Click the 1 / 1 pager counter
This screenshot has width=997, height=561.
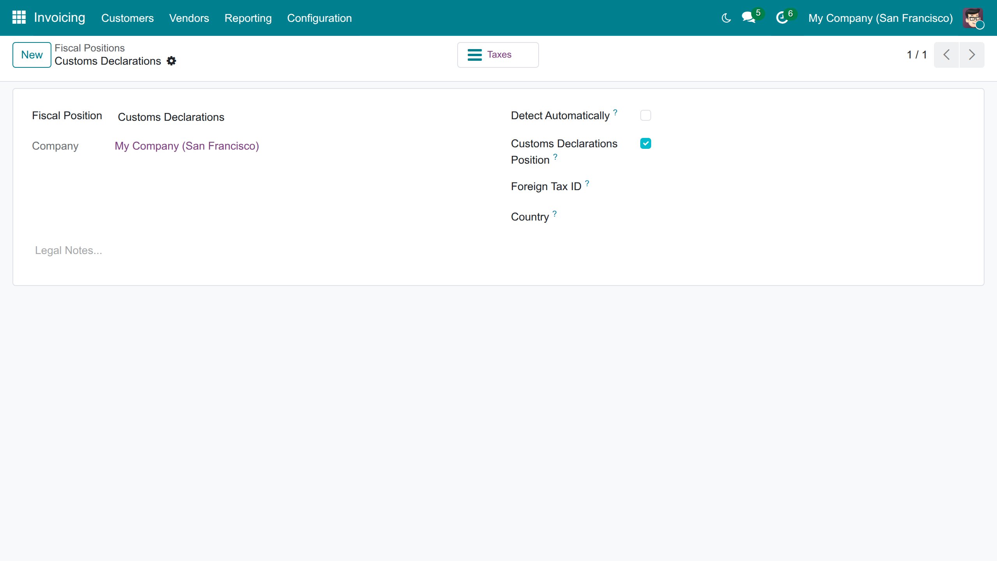[917, 55]
